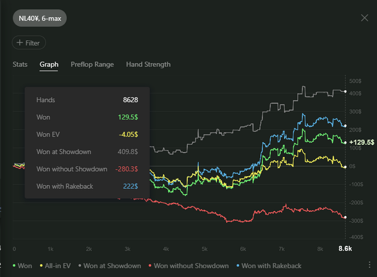Toggle Won at Showdown legend label
This screenshot has height=277, width=377.
coord(112,266)
